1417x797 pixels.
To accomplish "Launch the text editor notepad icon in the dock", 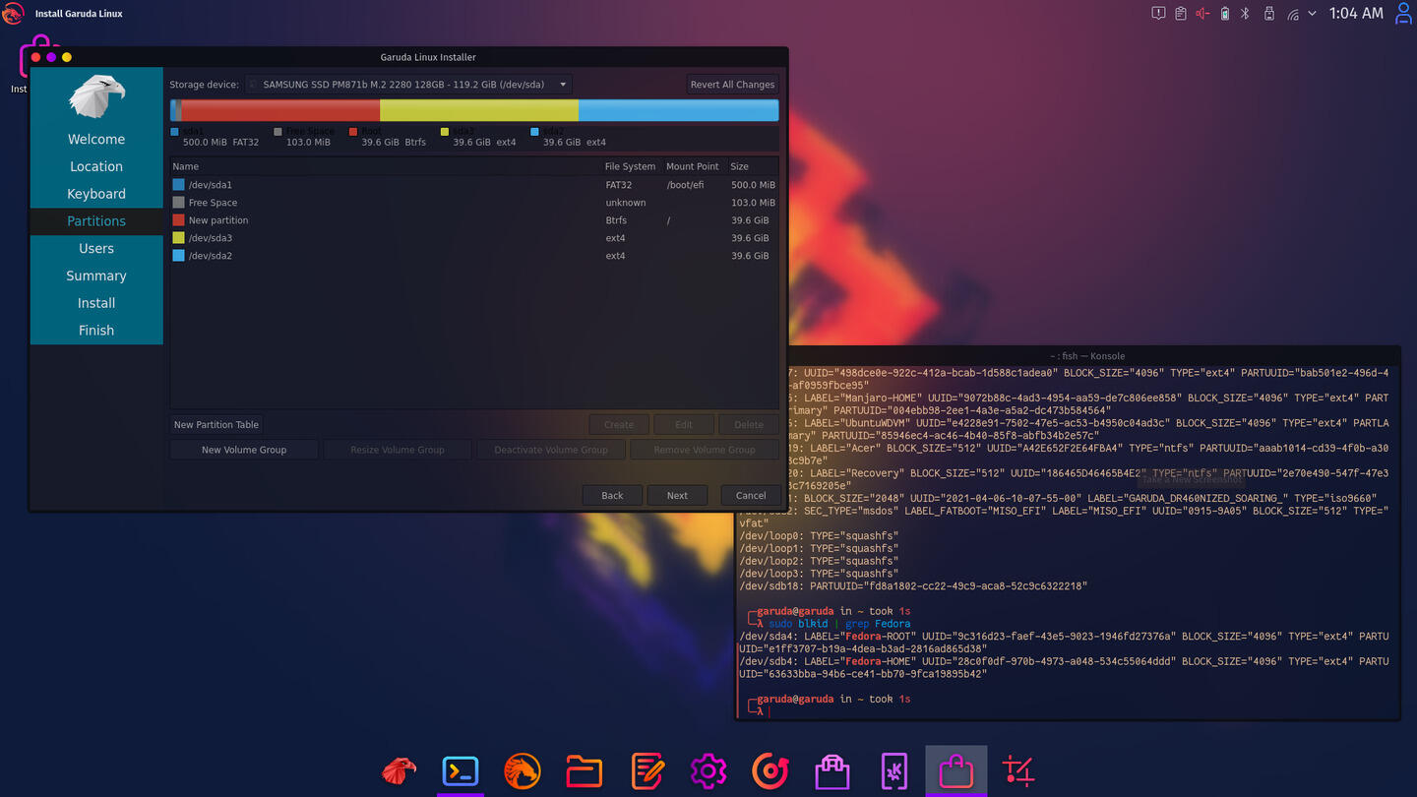I will coord(647,770).
